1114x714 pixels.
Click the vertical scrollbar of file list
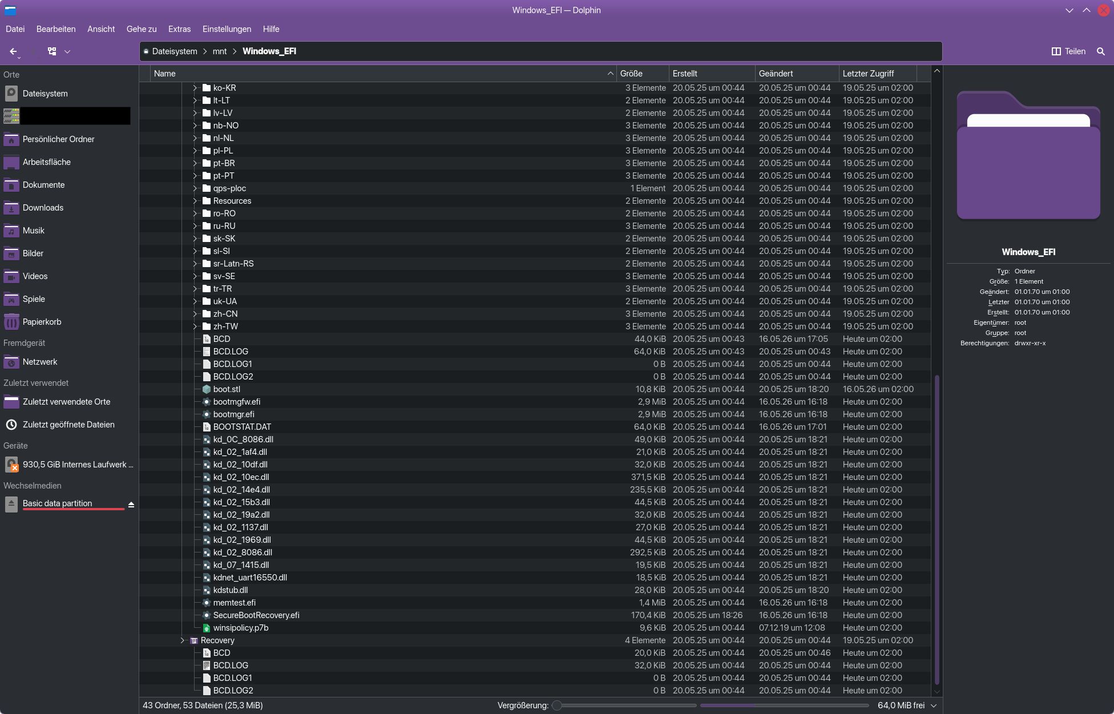click(x=937, y=530)
